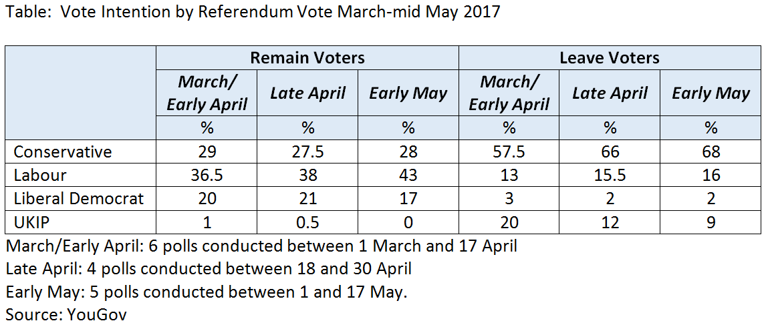Select the cell with value 36.5

click(x=207, y=175)
